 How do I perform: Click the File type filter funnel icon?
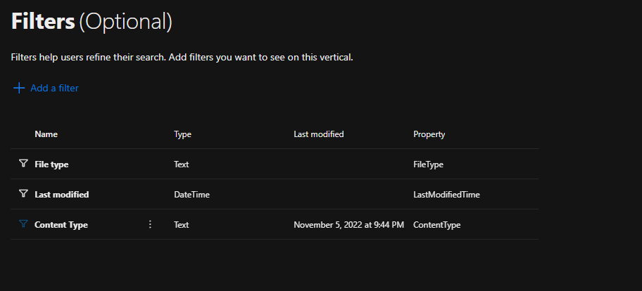[23, 164]
